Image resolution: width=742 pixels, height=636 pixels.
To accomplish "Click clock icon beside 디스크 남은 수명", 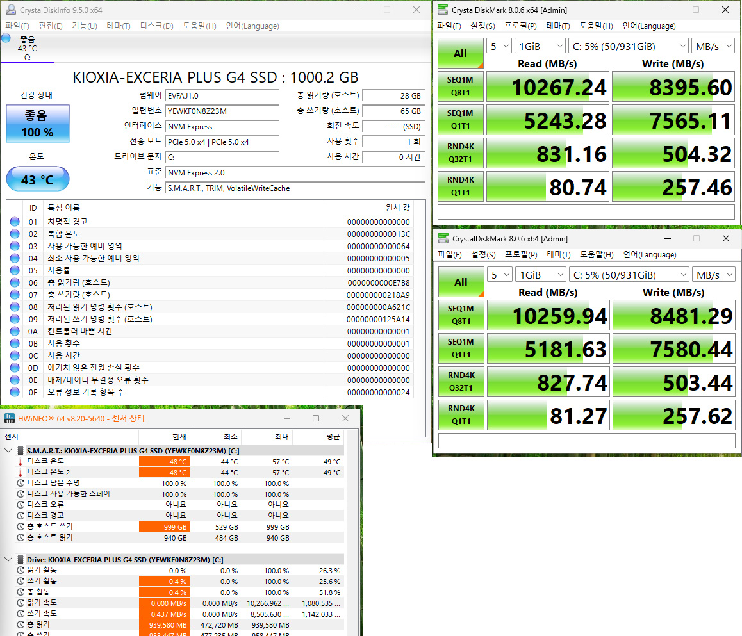I will 21,483.
